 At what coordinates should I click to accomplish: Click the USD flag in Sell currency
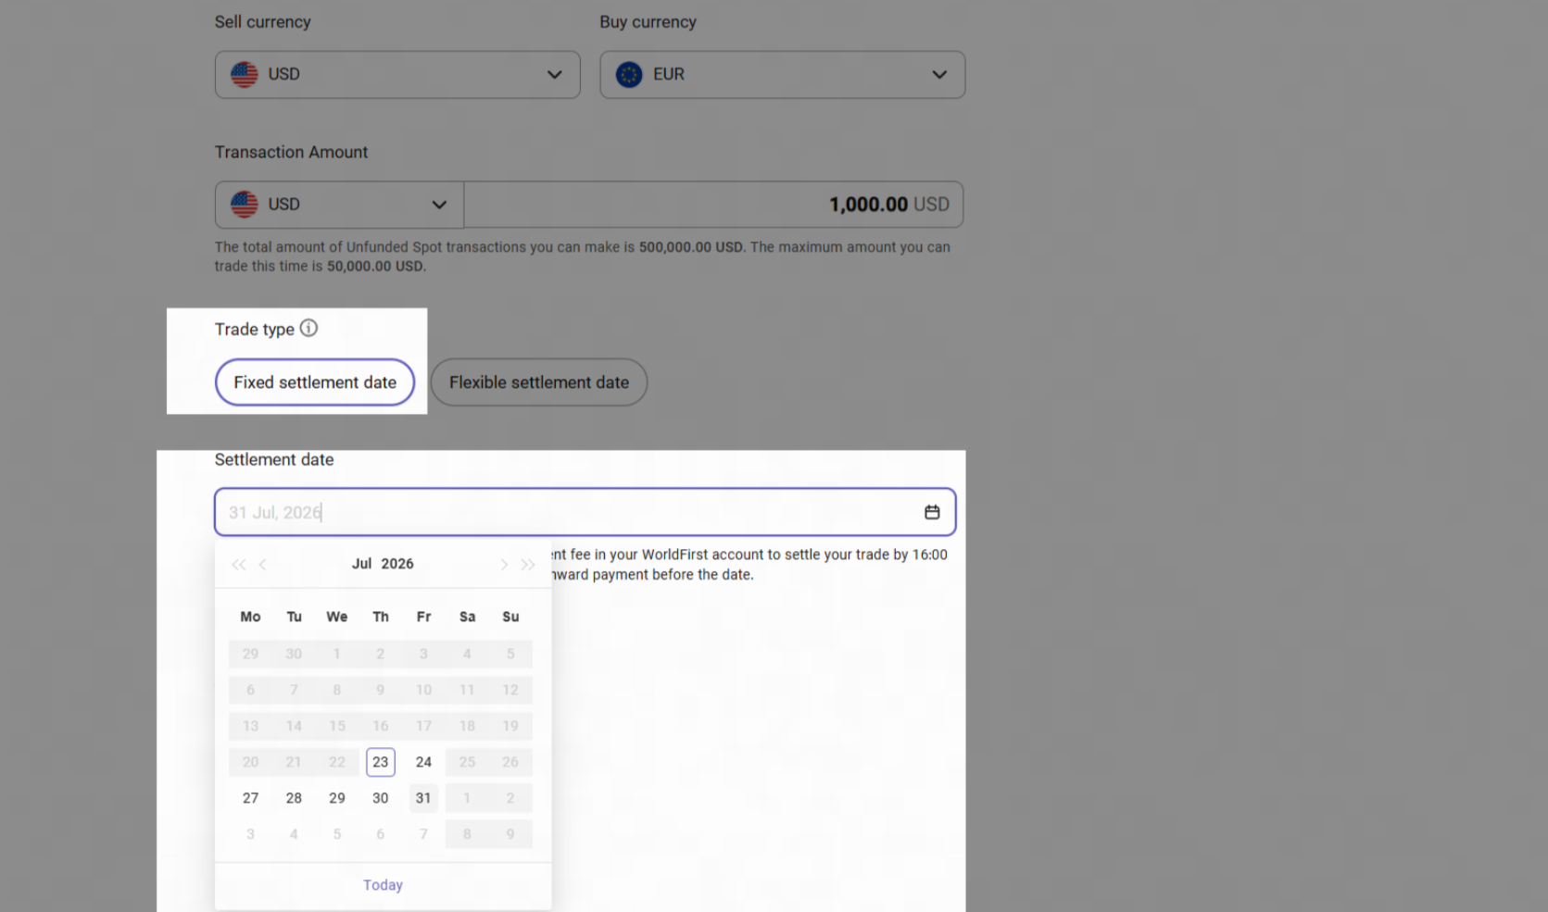coord(245,74)
